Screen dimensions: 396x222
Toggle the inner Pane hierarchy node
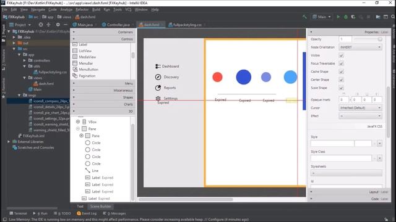pyautogui.click(x=81, y=136)
